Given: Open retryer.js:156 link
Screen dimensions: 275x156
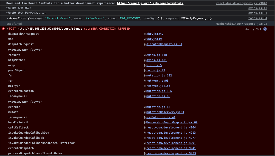Looking at the screenshot, I should [158, 86].
